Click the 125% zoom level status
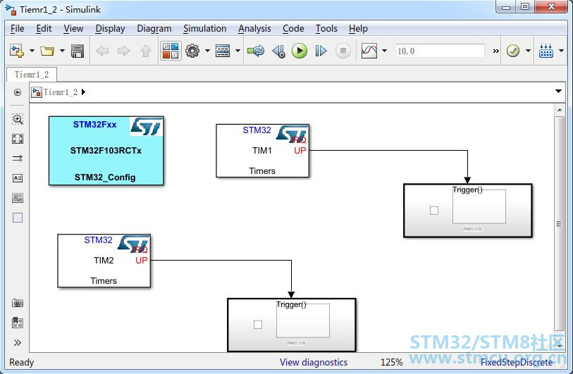Screen dimensions: 573x374 (x=391, y=362)
